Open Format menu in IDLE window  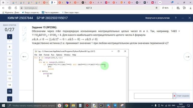click(x=46, y=55)
